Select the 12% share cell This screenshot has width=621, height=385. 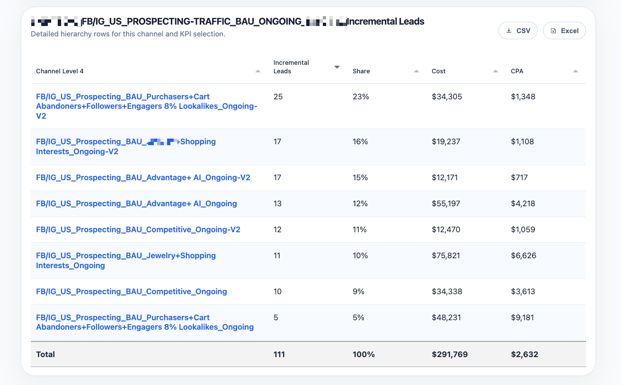pos(360,204)
